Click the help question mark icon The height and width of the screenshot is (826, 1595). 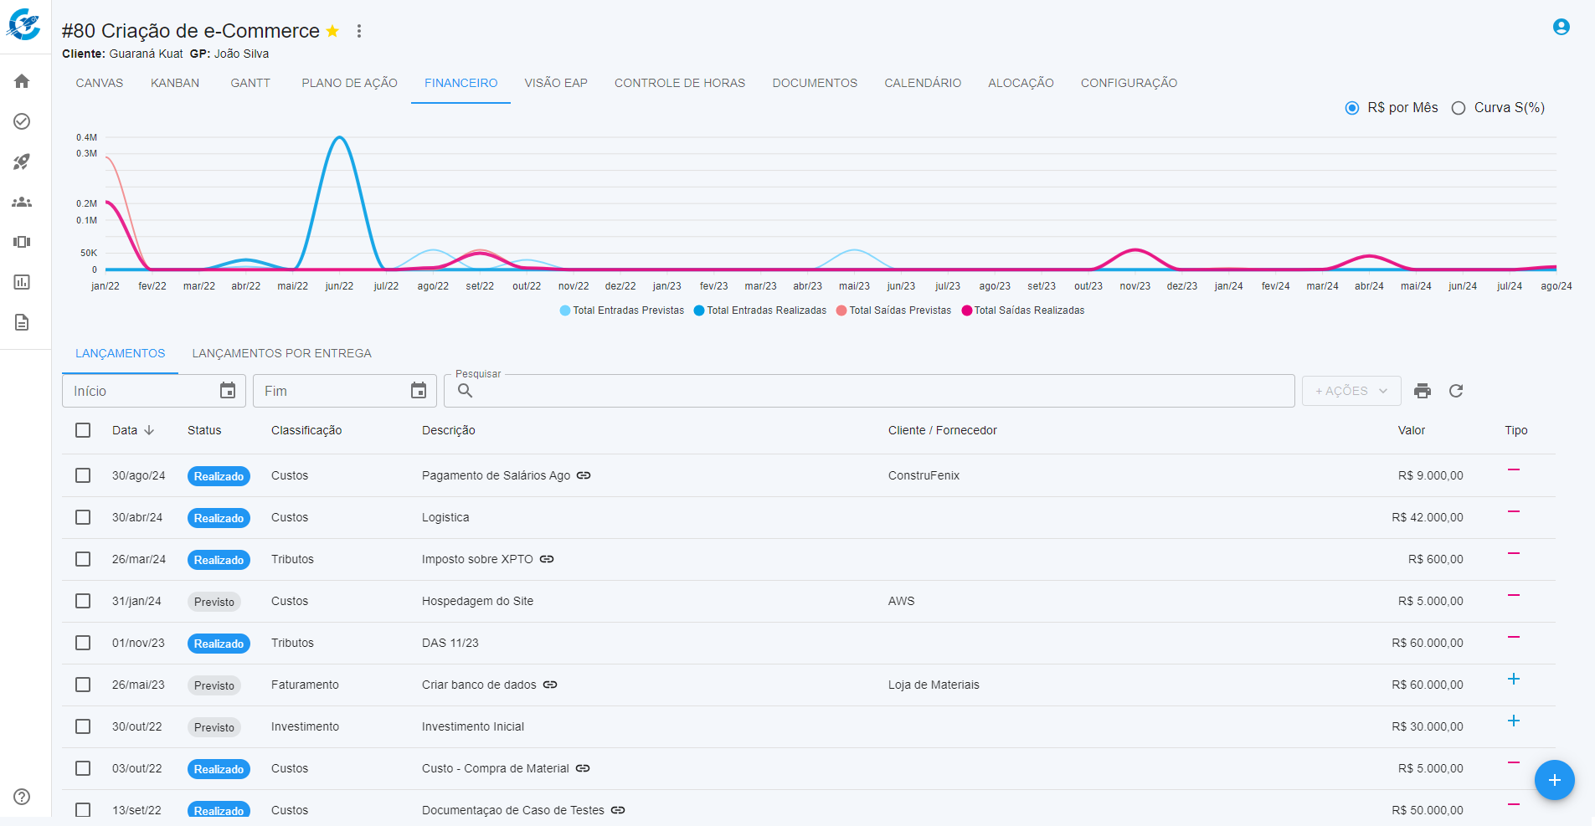point(22,797)
